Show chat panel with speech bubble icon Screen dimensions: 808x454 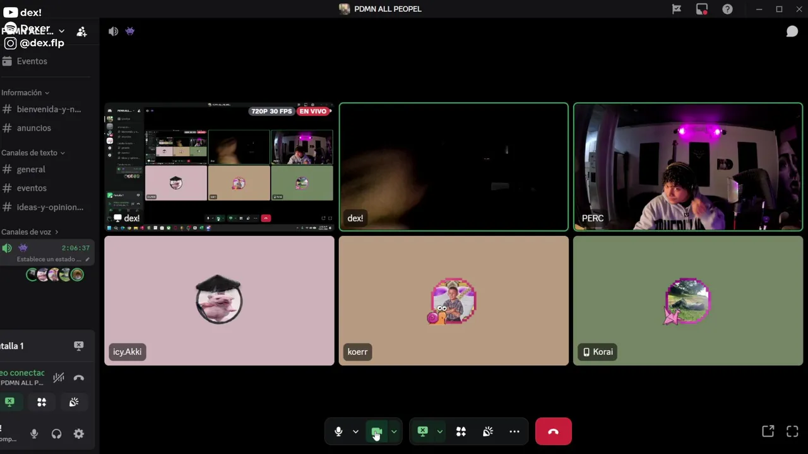[792, 32]
